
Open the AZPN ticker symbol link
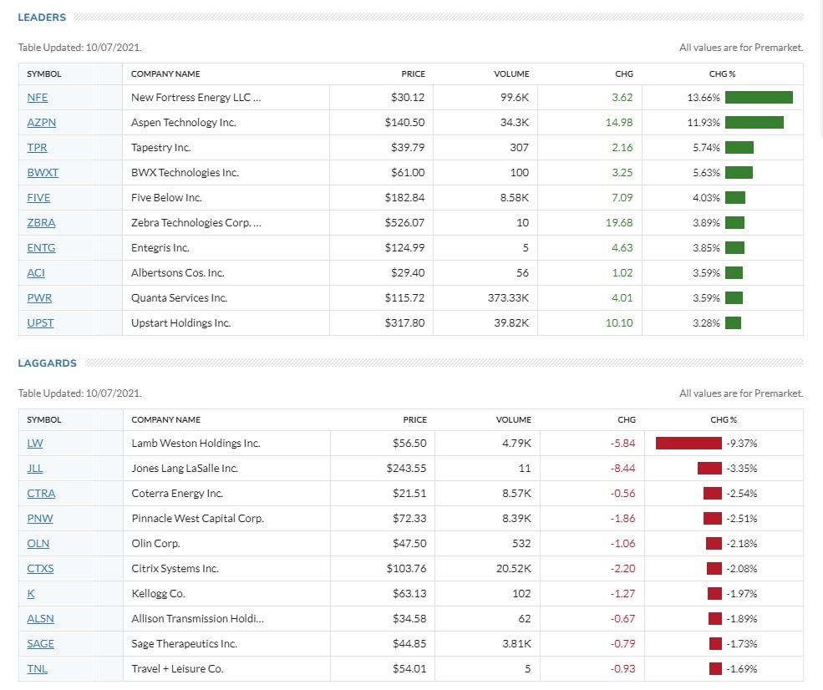pyautogui.click(x=42, y=123)
